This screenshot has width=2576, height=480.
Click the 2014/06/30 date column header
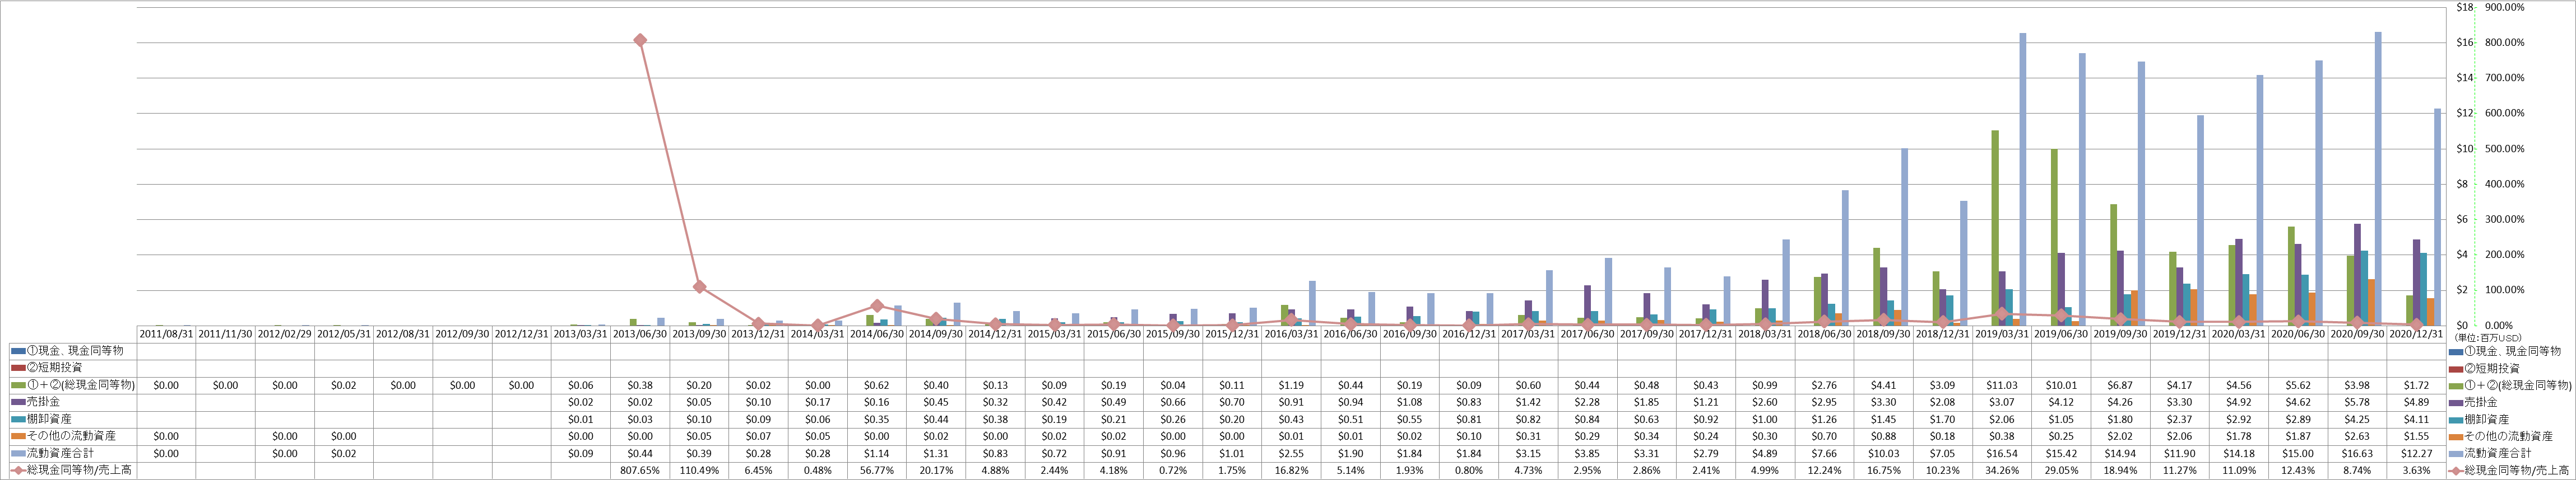click(876, 335)
